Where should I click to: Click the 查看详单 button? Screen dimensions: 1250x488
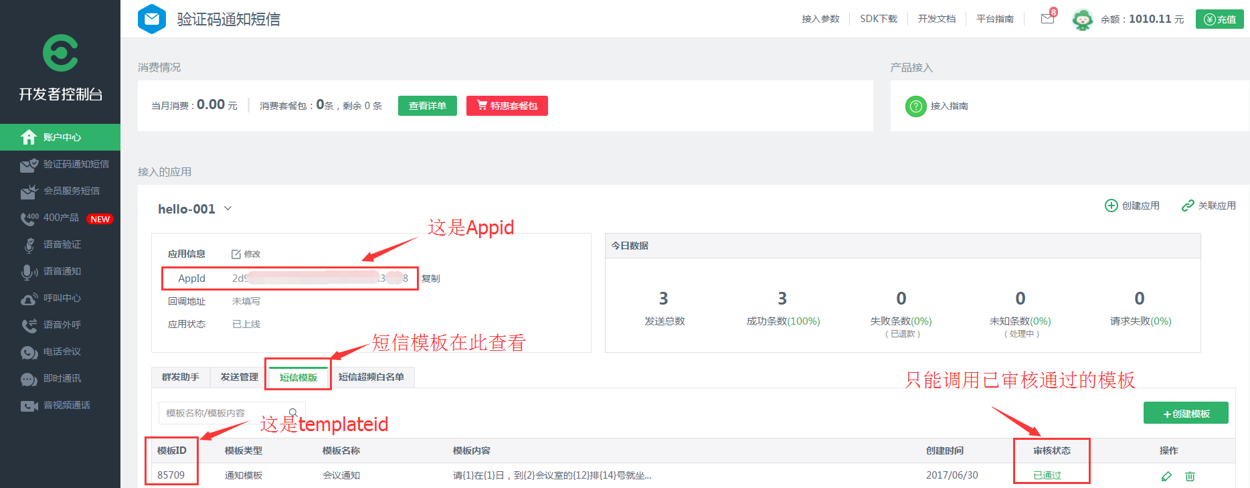[x=428, y=106]
